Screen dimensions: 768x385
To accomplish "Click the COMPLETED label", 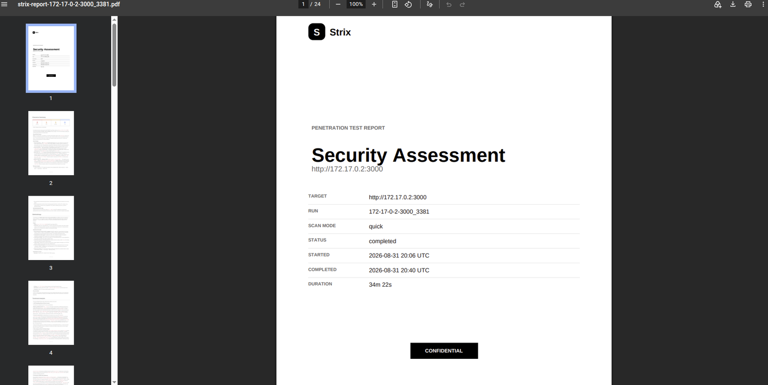I will (323, 270).
